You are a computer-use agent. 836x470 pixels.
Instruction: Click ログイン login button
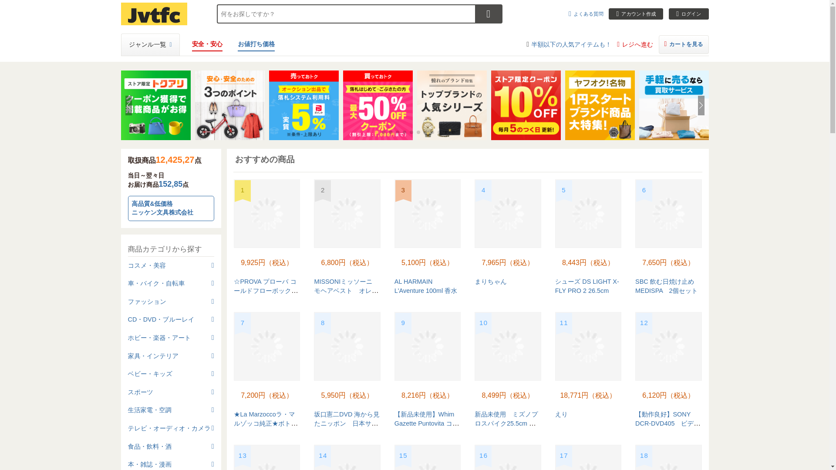pyautogui.click(x=688, y=14)
